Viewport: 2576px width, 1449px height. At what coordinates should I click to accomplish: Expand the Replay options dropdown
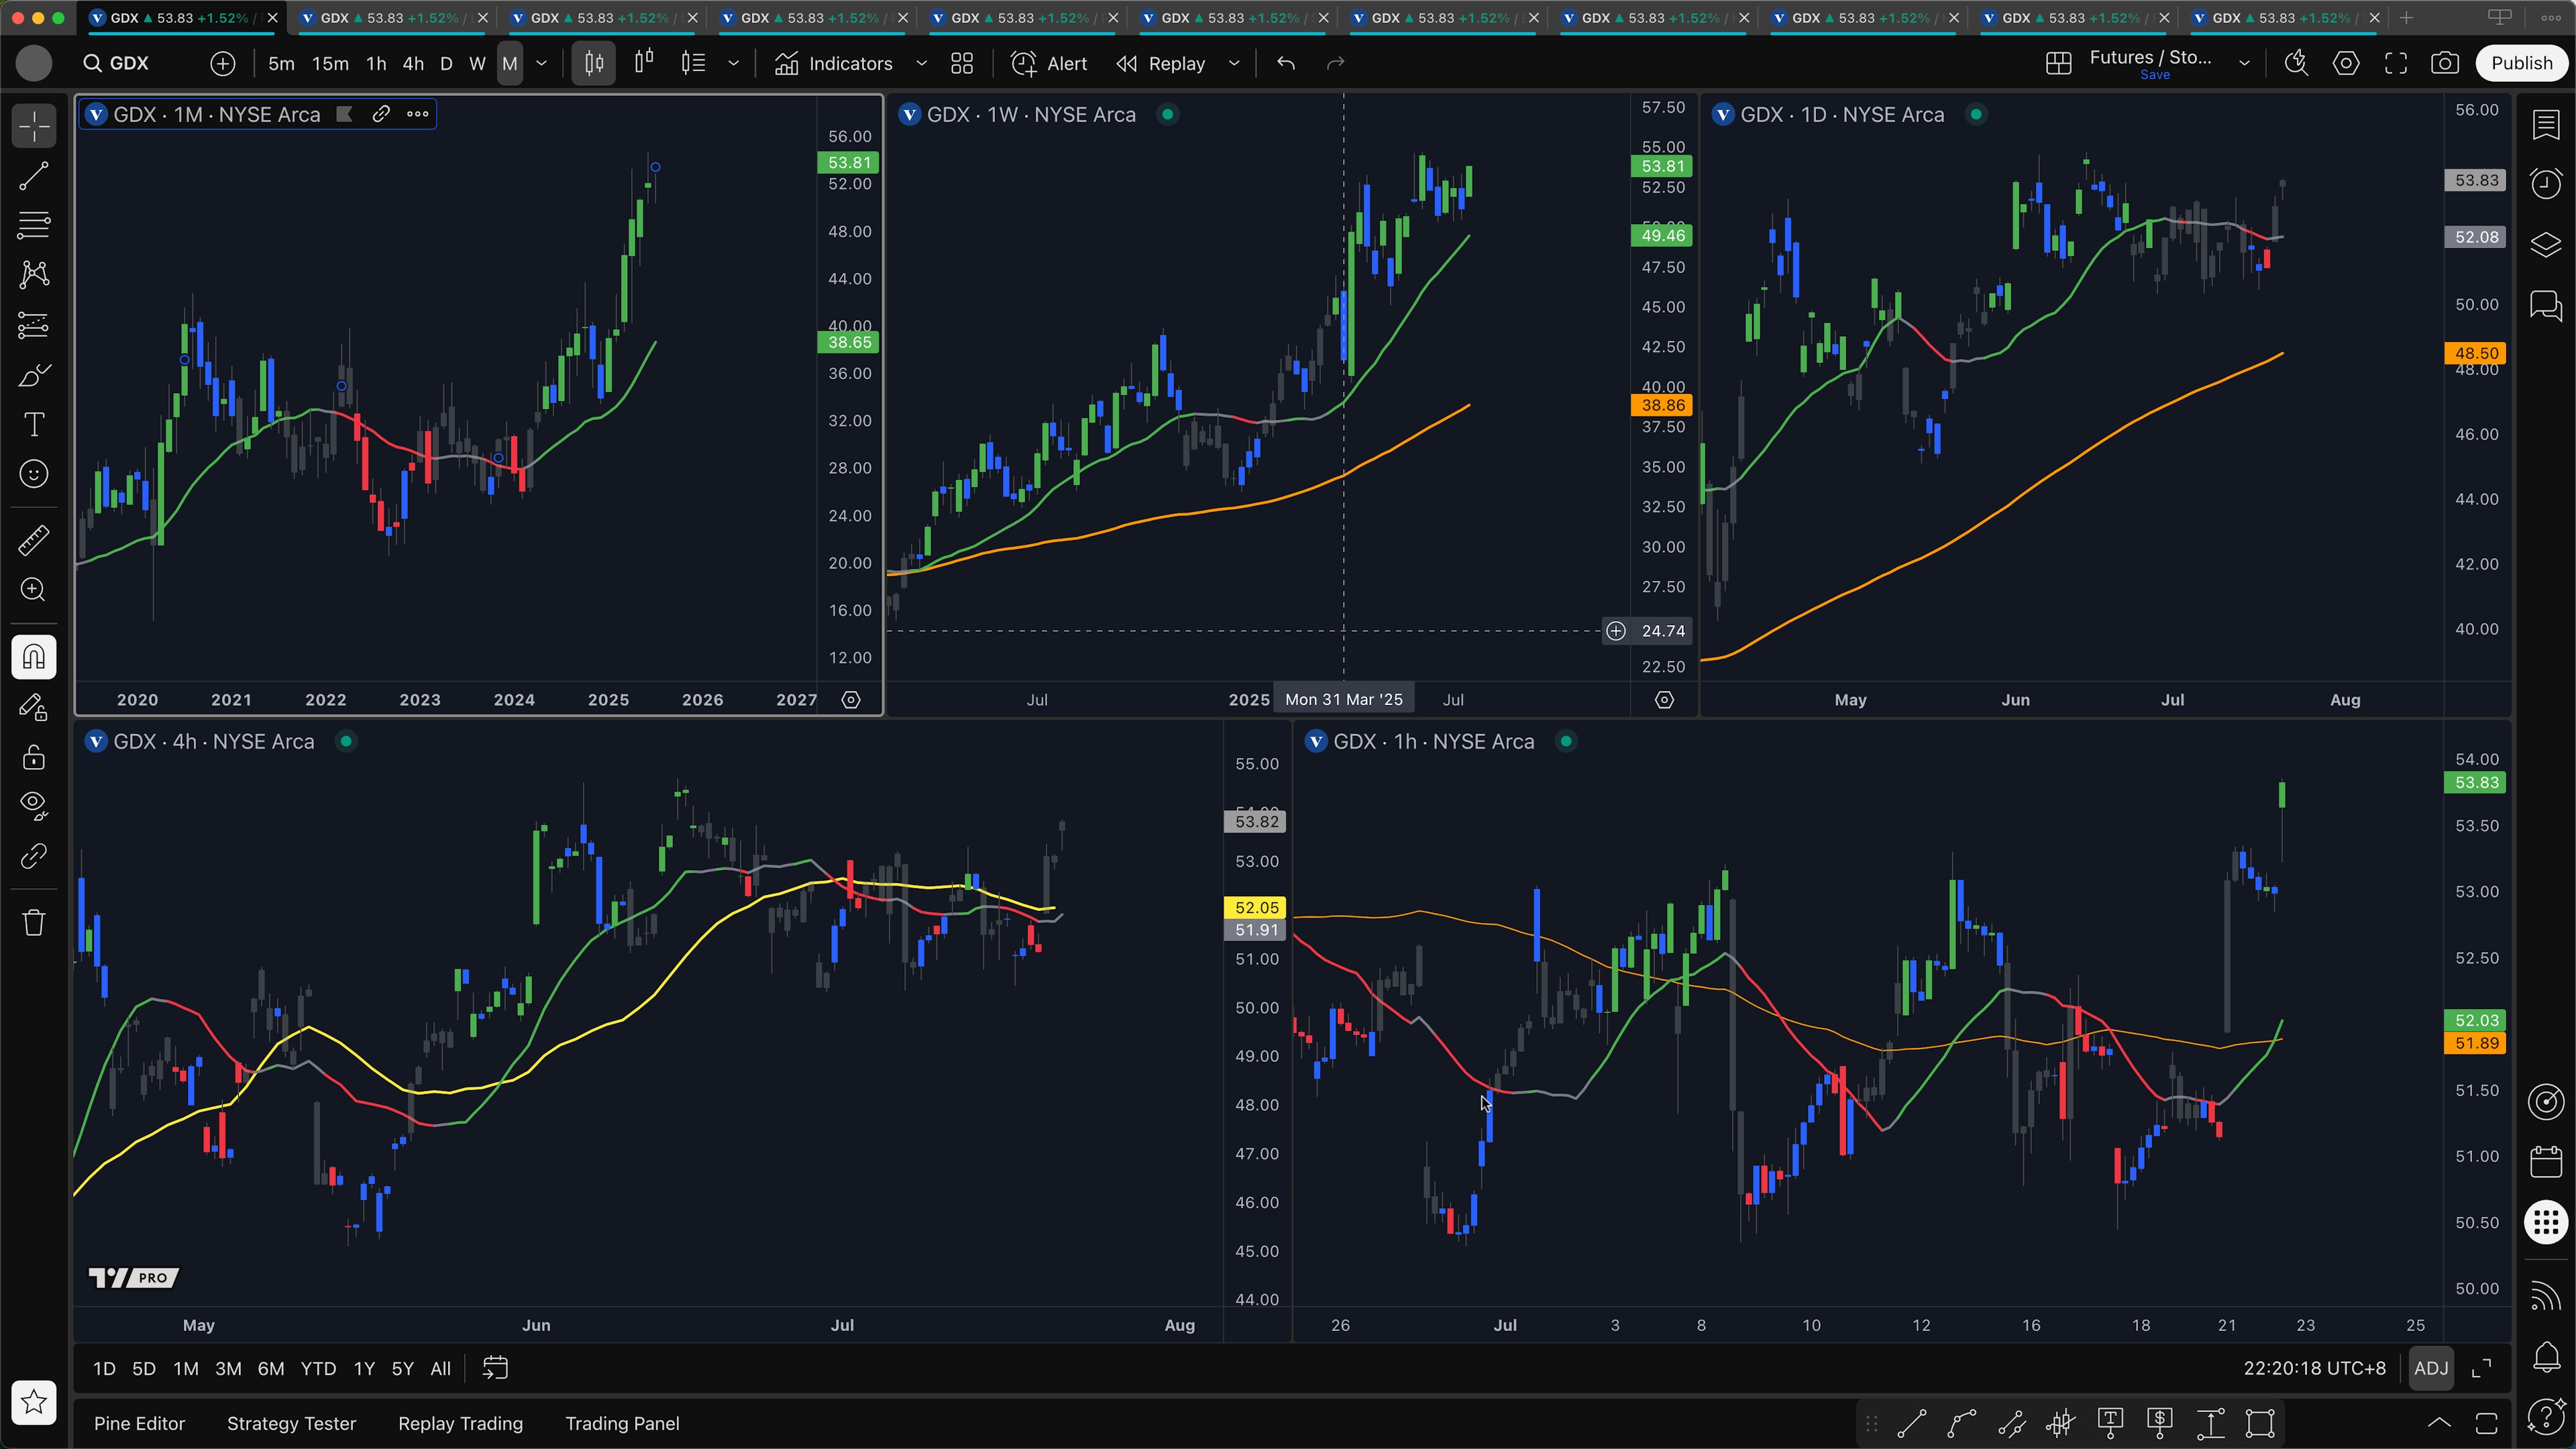pyautogui.click(x=1234, y=63)
